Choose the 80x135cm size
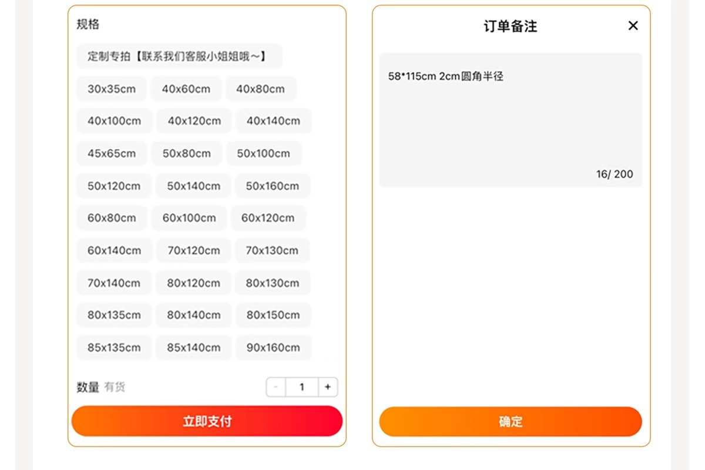The image size is (705, 470). [114, 315]
